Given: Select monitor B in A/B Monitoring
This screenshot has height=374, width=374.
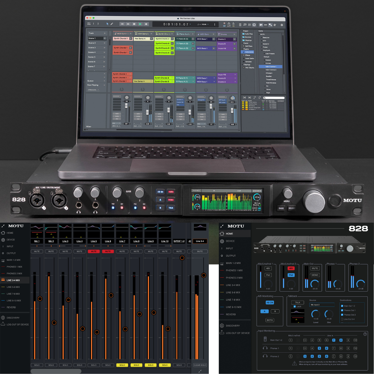Looking at the screenshot, I should coord(275,311).
